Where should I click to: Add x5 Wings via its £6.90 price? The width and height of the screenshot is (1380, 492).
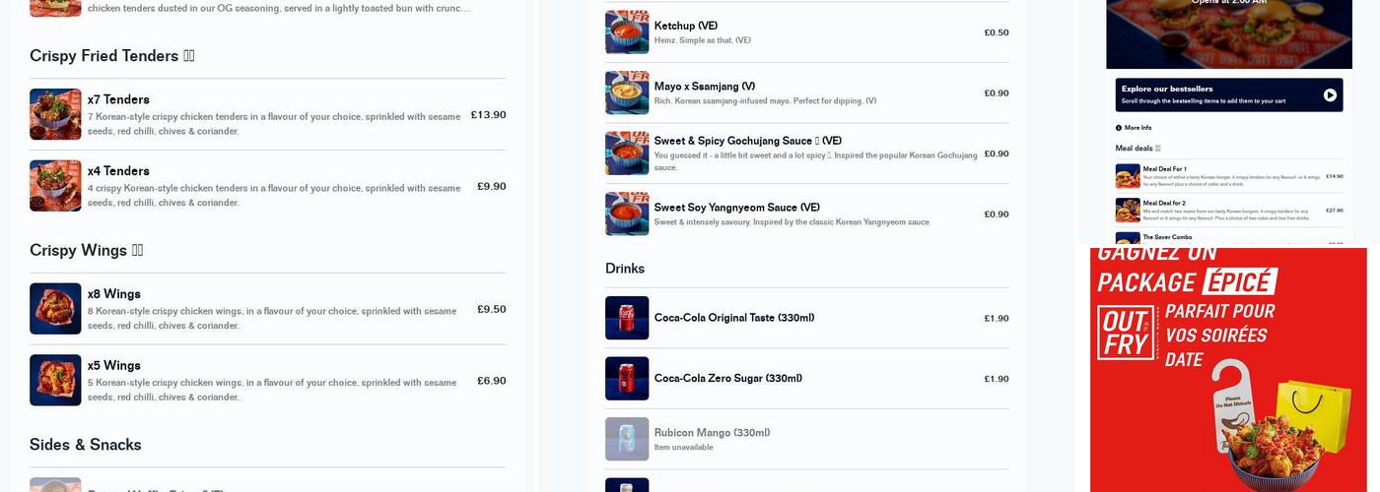pyautogui.click(x=491, y=381)
